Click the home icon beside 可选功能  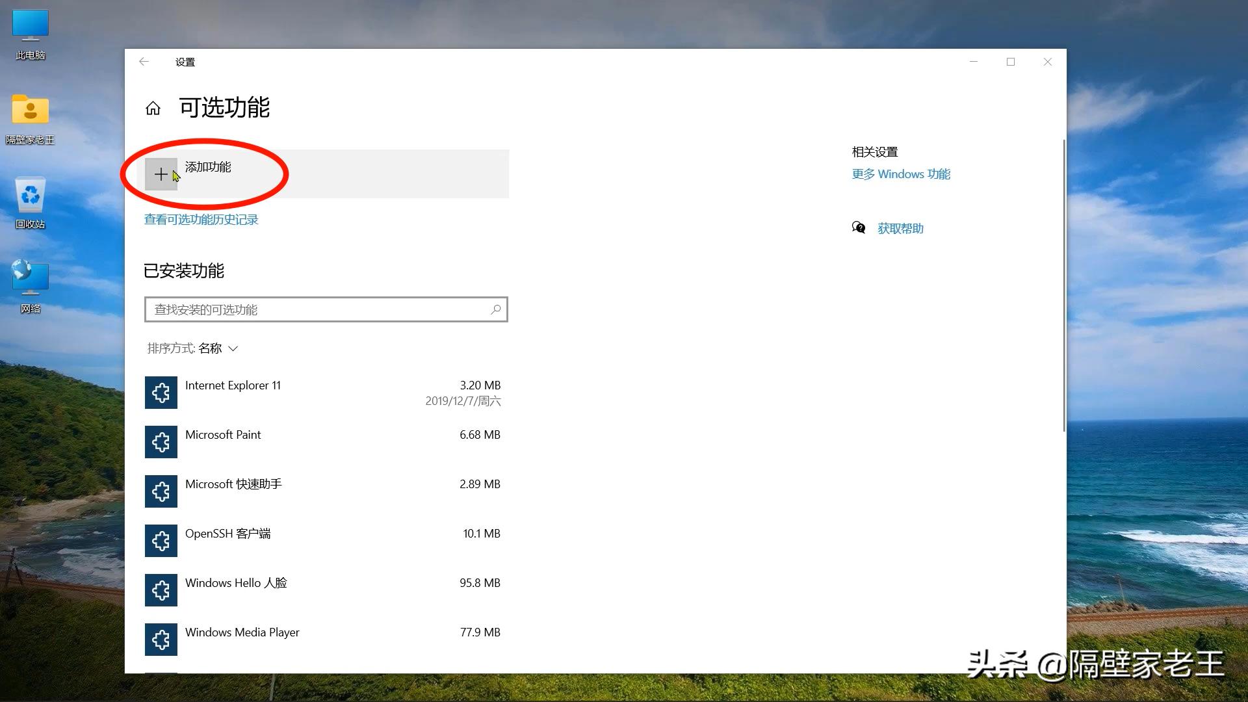coord(153,108)
